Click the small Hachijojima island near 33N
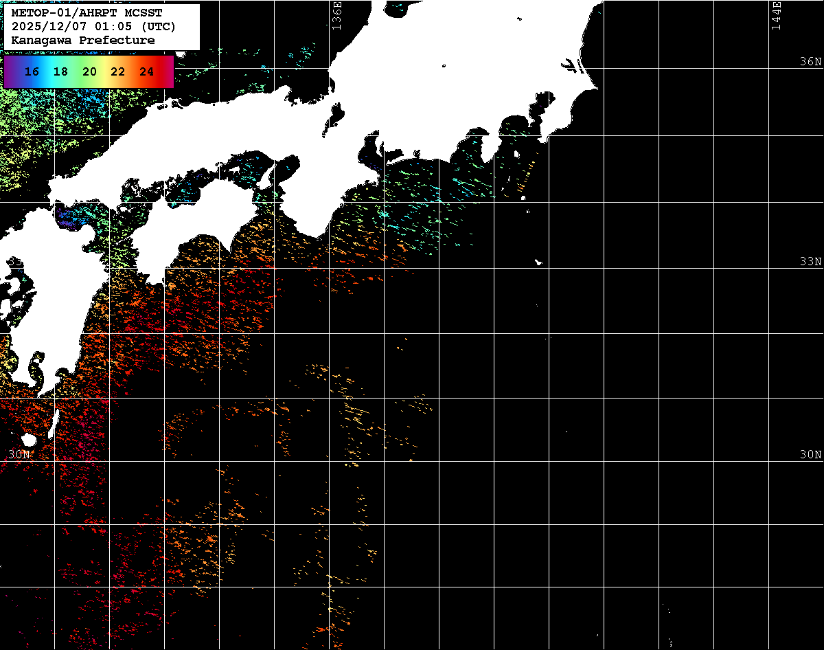The height and width of the screenshot is (650, 824). tap(539, 262)
